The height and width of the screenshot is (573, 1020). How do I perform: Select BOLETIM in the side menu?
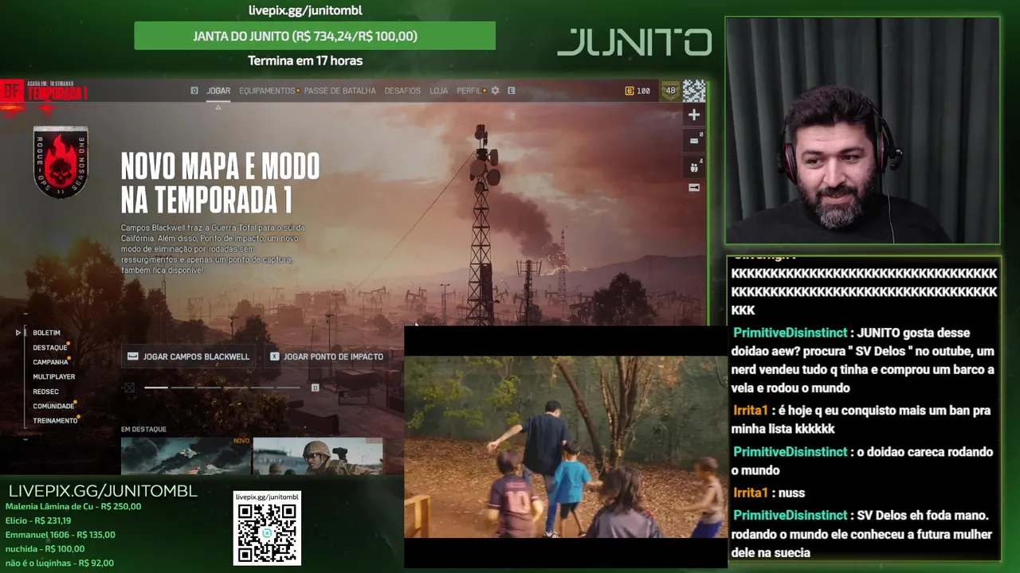click(x=46, y=333)
